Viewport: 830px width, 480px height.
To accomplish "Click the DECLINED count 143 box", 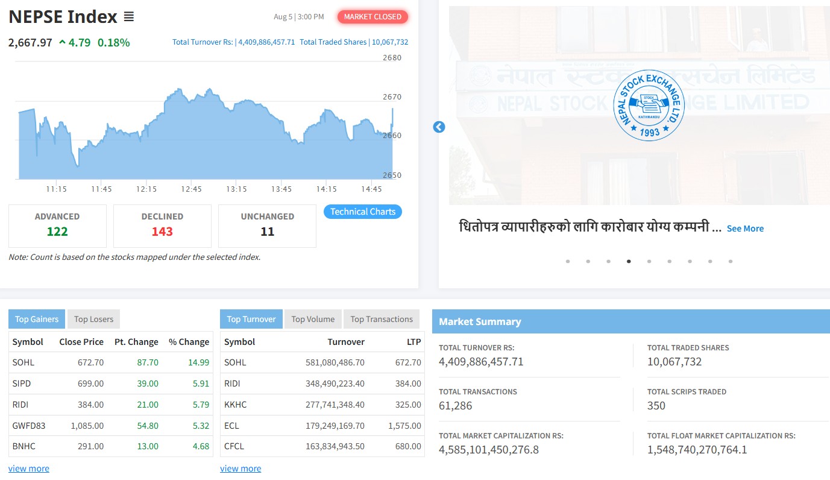I will (x=162, y=226).
